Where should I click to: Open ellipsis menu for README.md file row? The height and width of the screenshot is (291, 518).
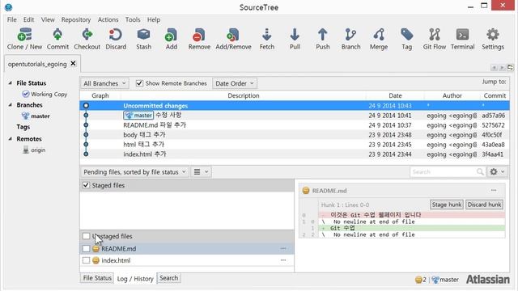pyautogui.click(x=283, y=249)
